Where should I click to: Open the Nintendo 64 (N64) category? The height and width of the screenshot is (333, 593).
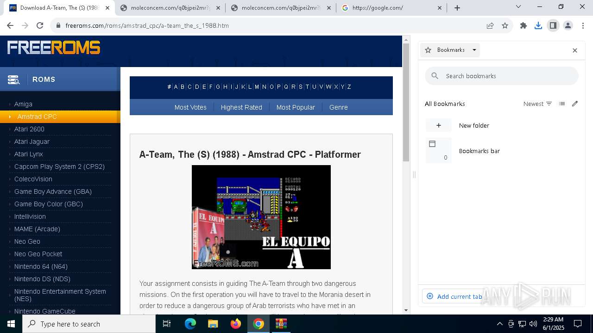41,266
